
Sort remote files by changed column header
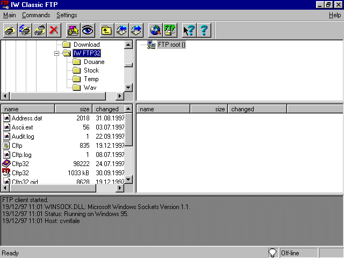tap(257, 109)
